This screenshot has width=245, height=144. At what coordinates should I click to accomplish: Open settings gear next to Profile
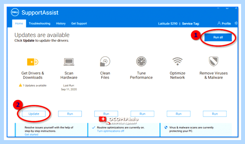(x=236, y=23)
